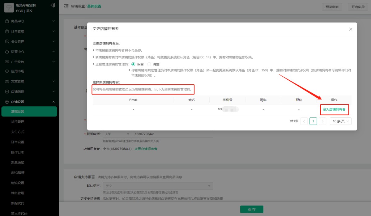Go to 支付方式 settings page

pyautogui.click(x=18, y=132)
